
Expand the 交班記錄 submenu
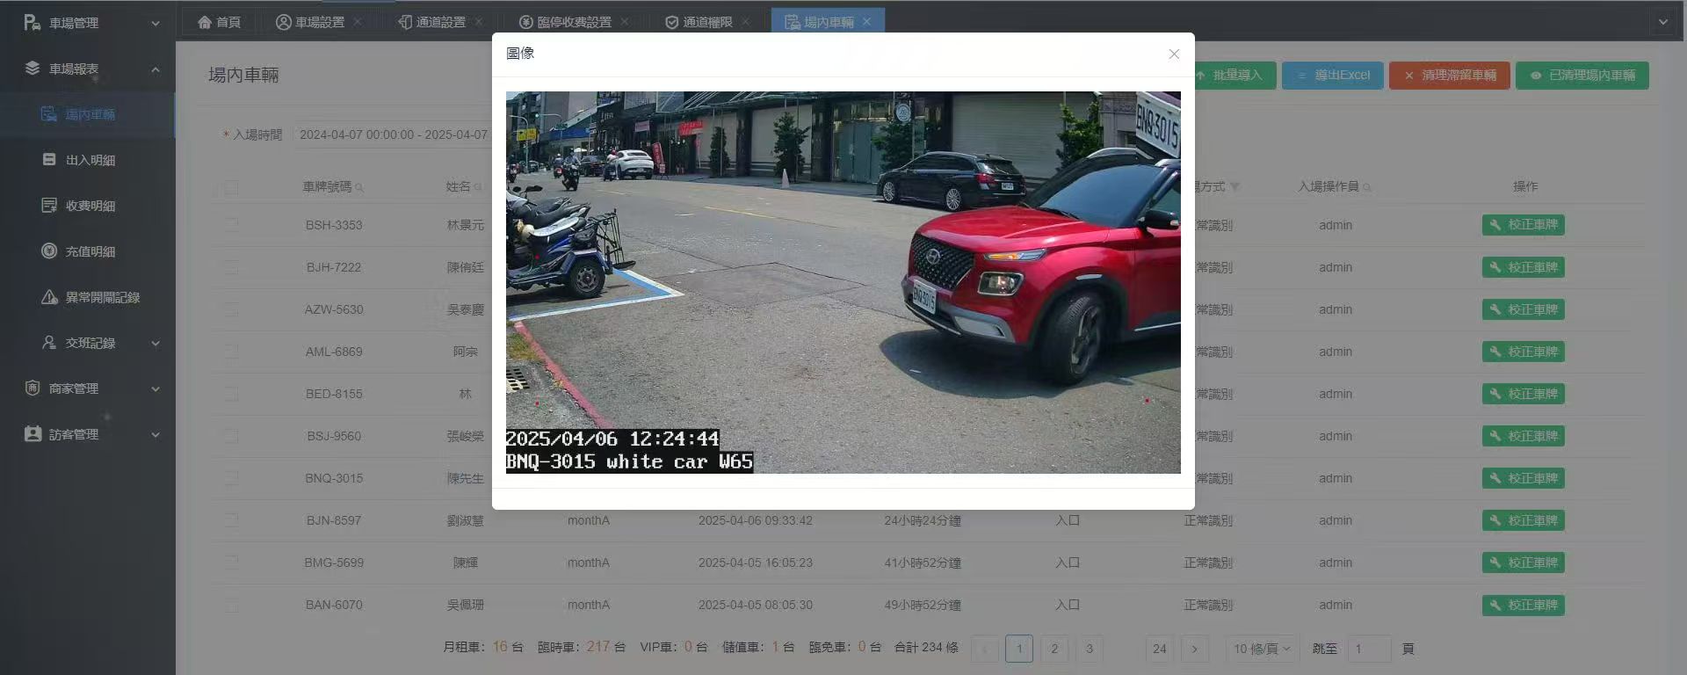(88, 343)
